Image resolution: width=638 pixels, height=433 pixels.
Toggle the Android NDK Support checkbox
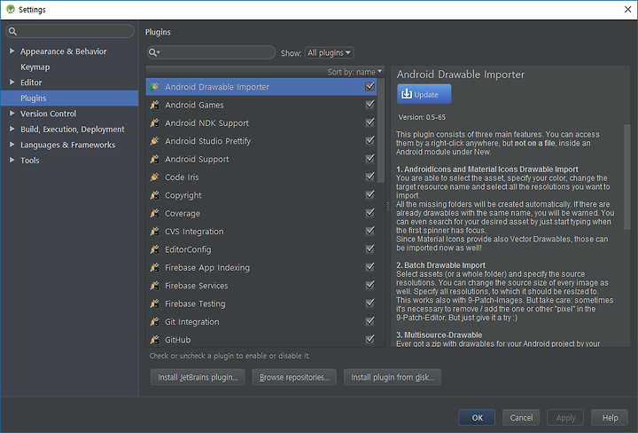[x=370, y=122]
